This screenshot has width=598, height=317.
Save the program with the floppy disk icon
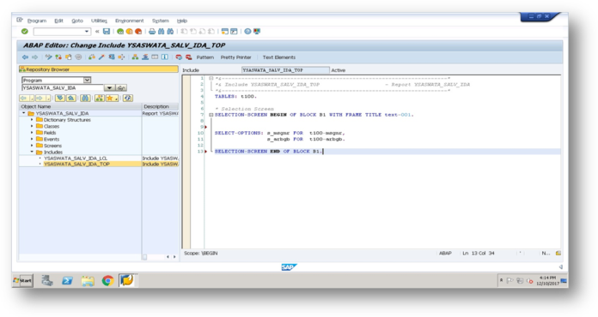107,31
